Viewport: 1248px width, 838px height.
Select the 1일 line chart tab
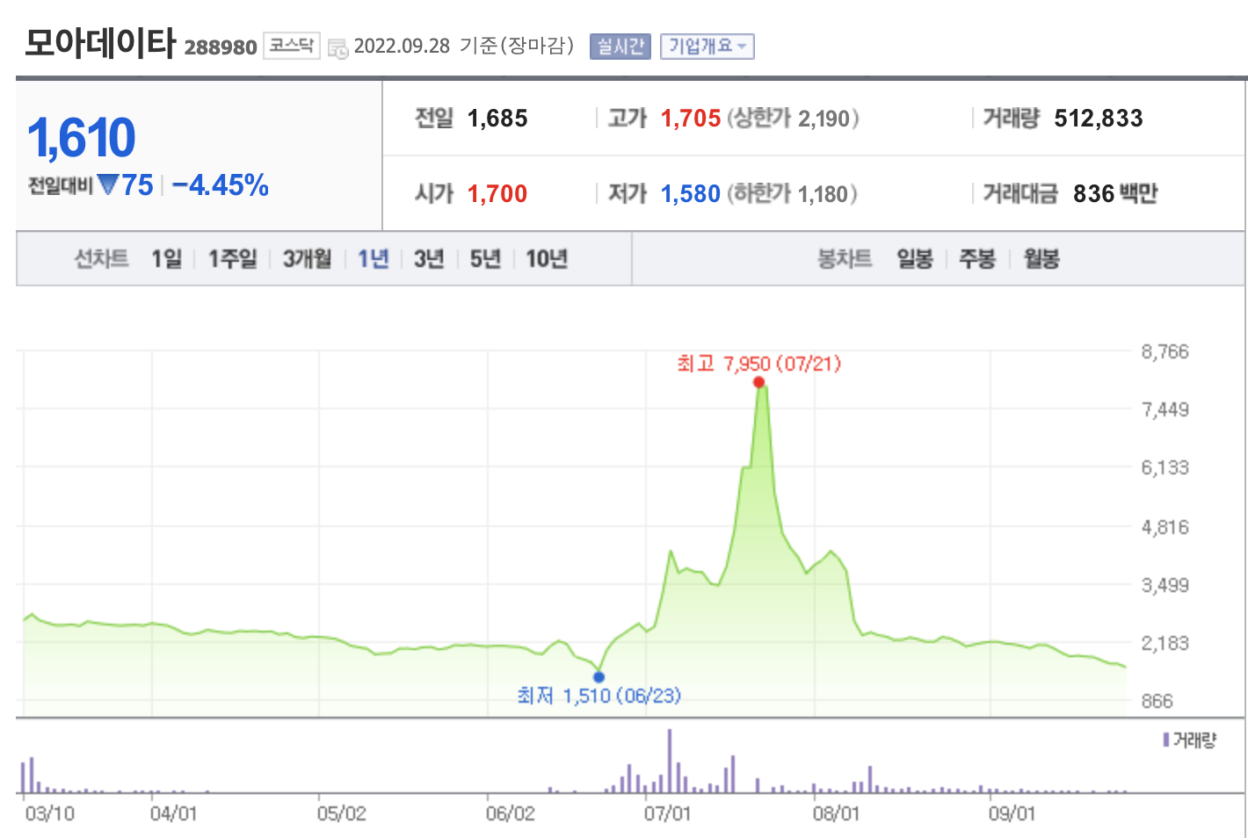click(166, 258)
